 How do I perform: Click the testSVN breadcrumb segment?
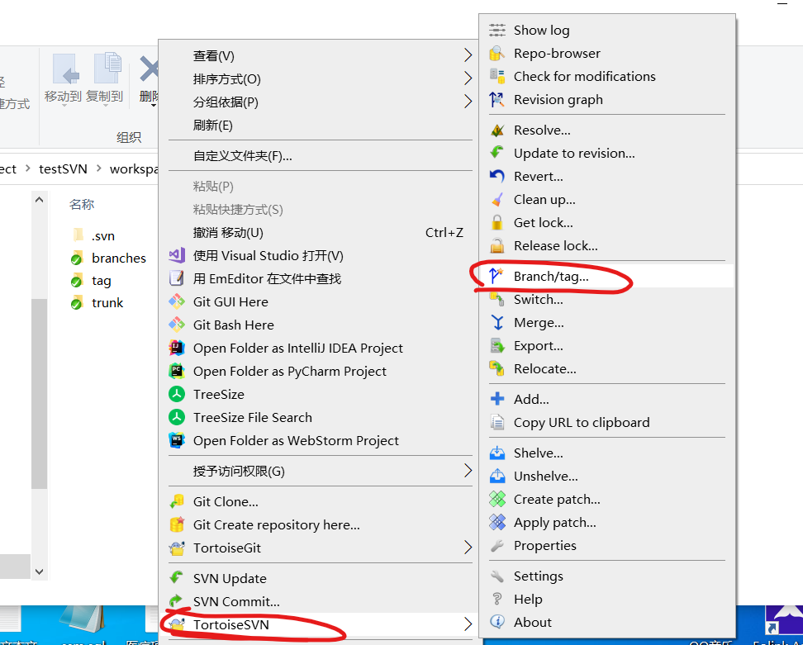click(63, 168)
